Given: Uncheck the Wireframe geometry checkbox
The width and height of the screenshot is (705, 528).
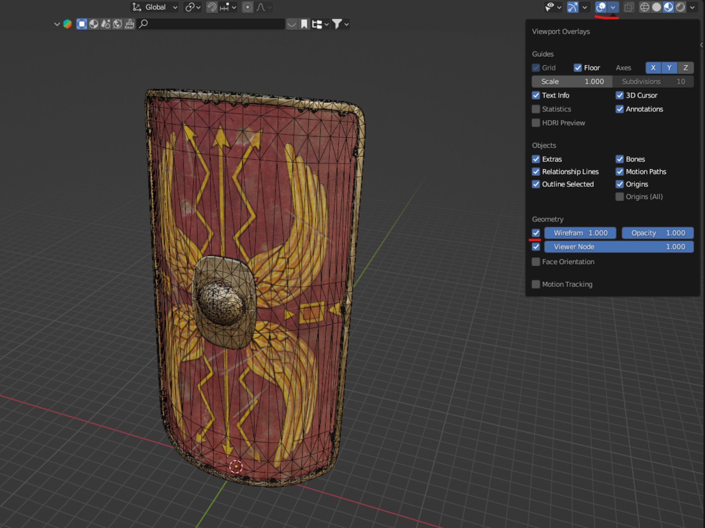Looking at the screenshot, I should pyautogui.click(x=536, y=233).
